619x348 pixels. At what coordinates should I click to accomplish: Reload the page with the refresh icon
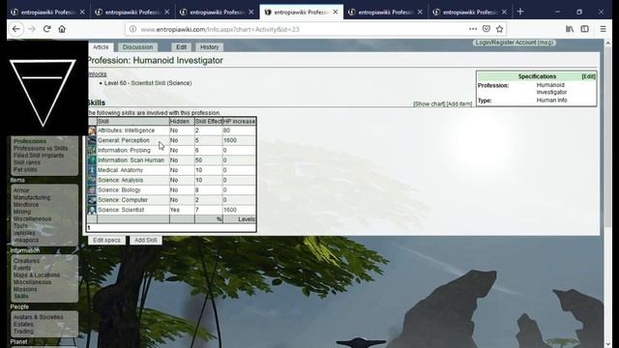[47, 29]
